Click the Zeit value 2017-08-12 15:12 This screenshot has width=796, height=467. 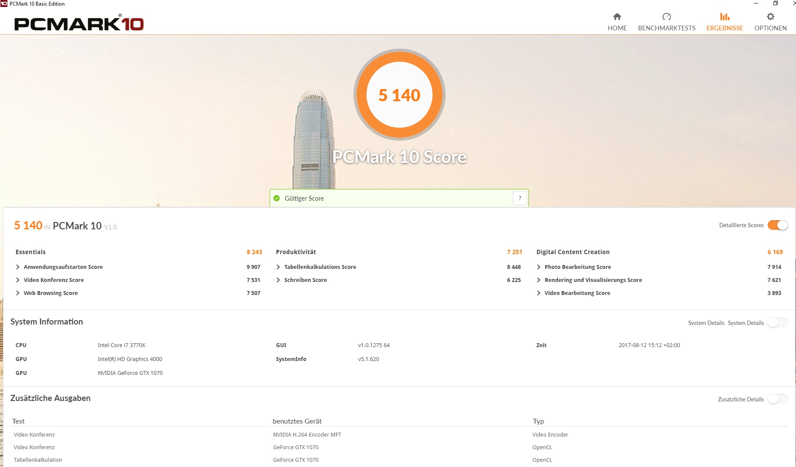pyautogui.click(x=649, y=345)
